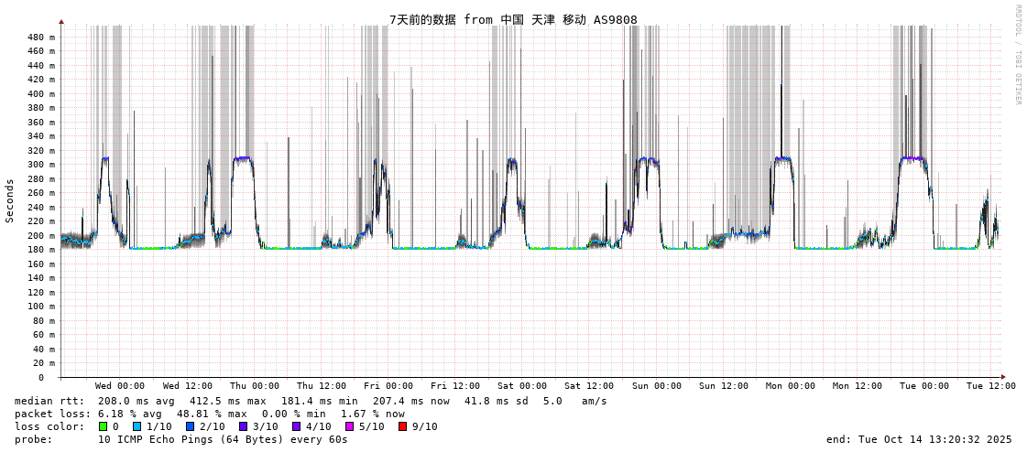
Task: Click the light blue 1/10 loss swatch
Action: click(137, 426)
